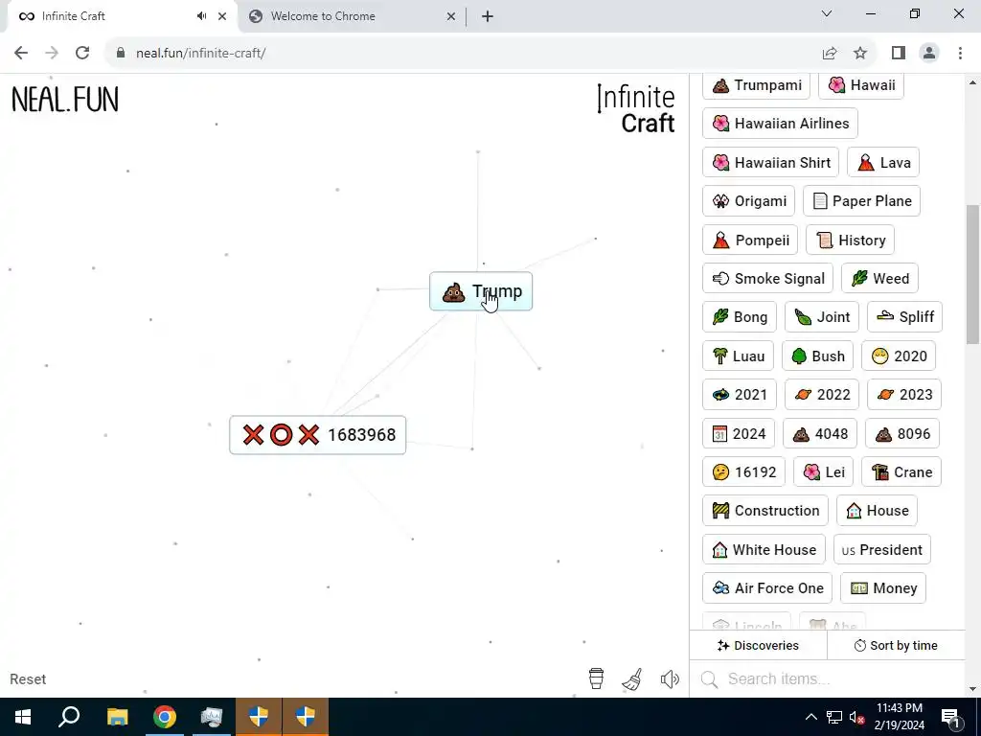Select the Construction element
Screen dimensions: 981x736
[765, 511]
